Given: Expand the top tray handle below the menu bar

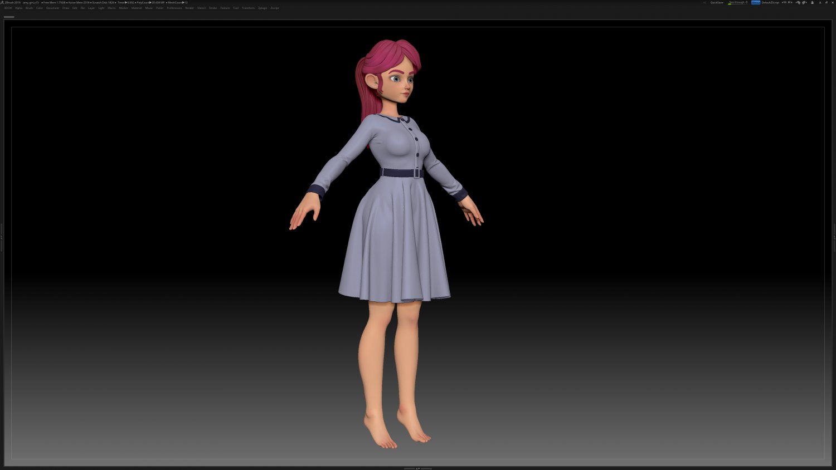Looking at the screenshot, I should pos(9,17).
